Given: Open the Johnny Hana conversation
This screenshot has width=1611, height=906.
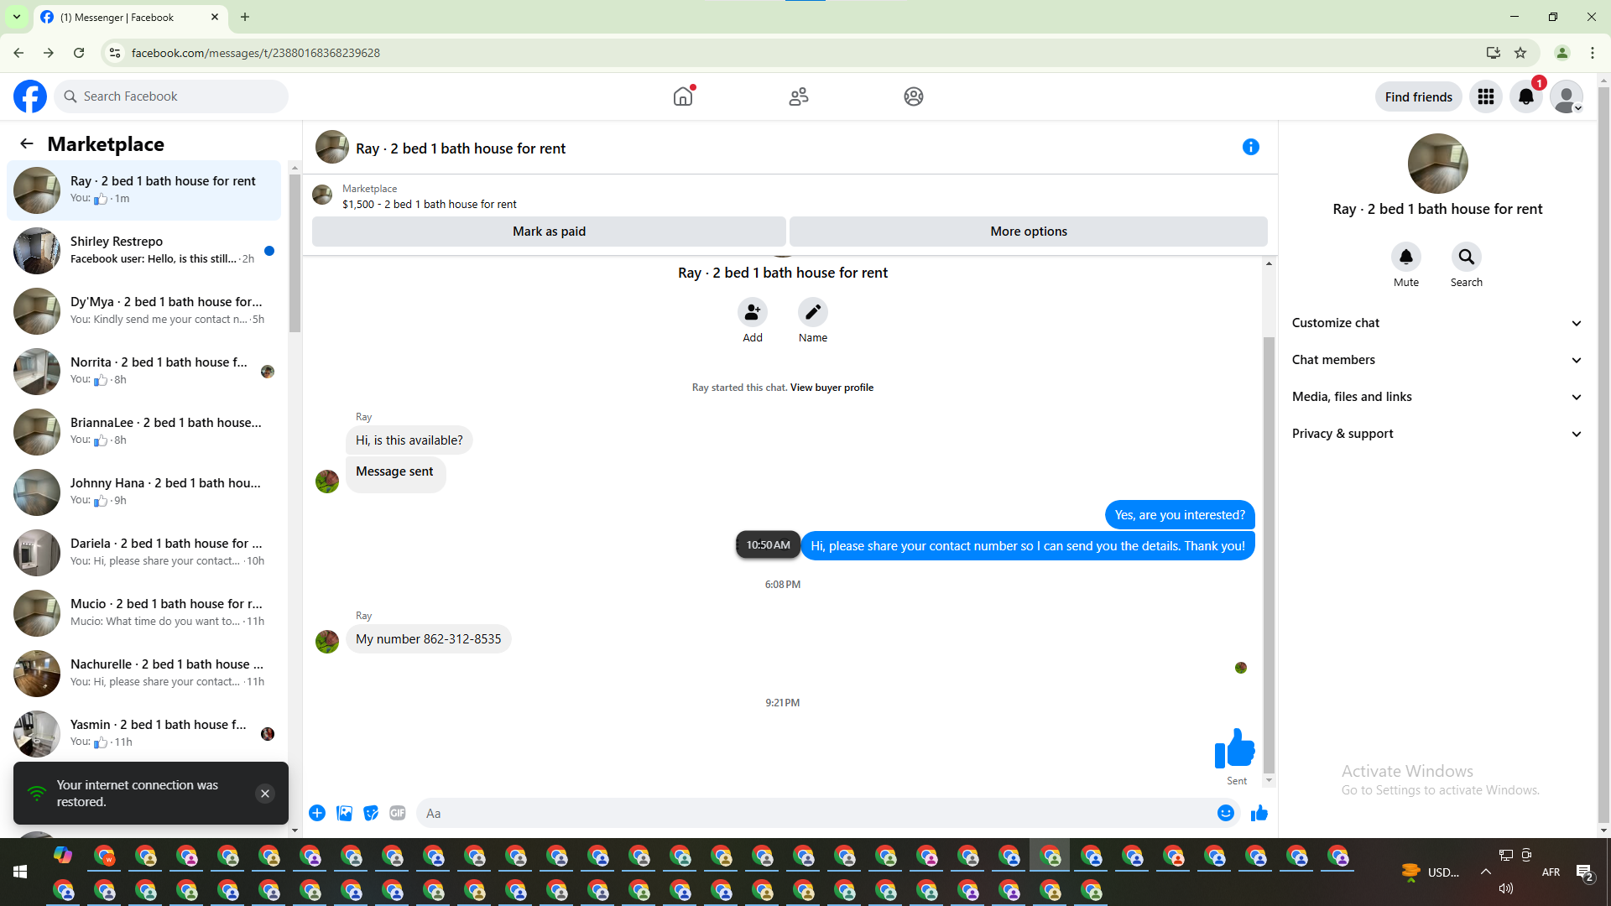Looking at the screenshot, I should point(144,492).
